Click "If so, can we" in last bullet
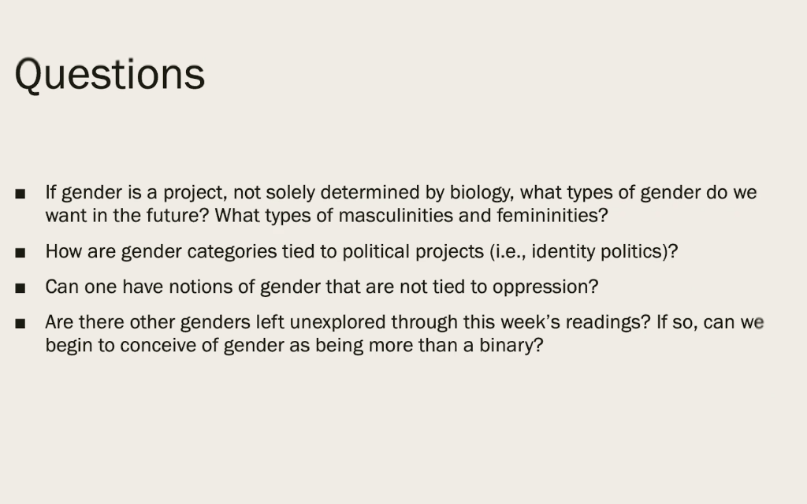The image size is (807, 504). point(710,322)
